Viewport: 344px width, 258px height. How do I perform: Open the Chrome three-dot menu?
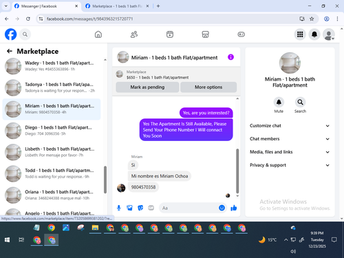point(337,19)
